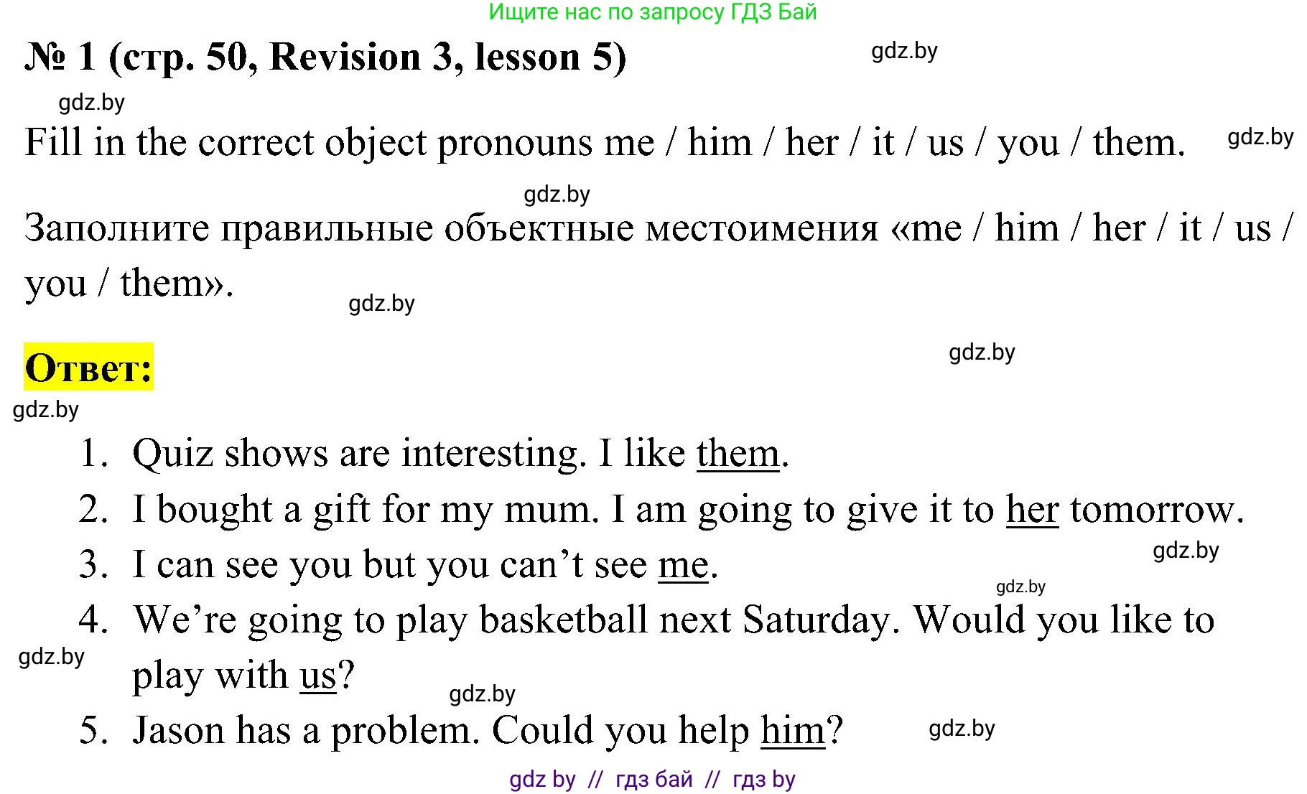The image size is (1307, 794).
Task: Click the words 'Could you help' in sentence 5
Action: [620, 731]
